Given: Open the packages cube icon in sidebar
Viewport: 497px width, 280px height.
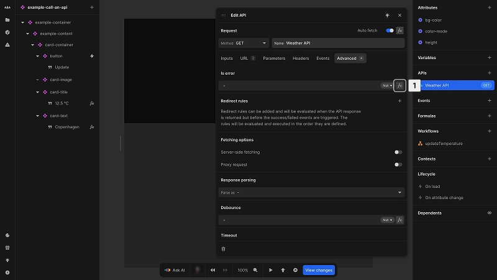Looking at the screenshot, I should point(7,32).
